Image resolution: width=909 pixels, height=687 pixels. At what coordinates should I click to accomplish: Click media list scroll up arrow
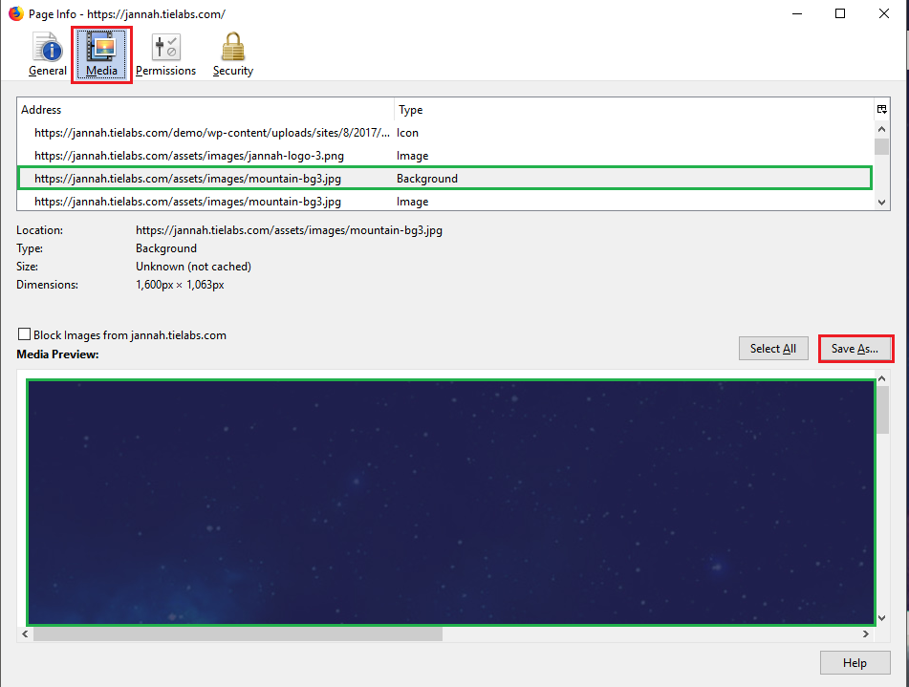pyautogui.click(x=881, y=129)
